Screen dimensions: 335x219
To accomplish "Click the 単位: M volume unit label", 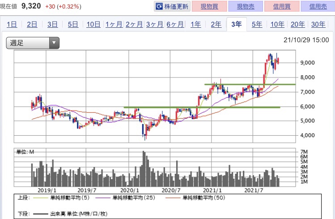I will pyautogui.click(x=25, y=152).
